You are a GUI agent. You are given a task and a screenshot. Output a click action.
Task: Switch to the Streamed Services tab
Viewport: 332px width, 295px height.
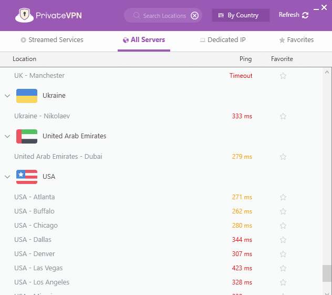[x=51, y=40]
